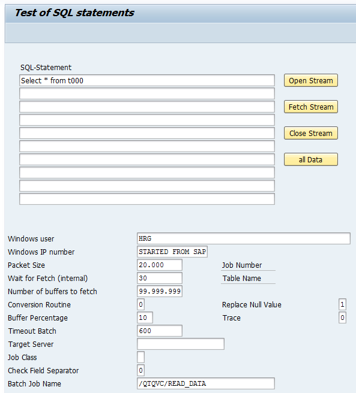
Task: Click the 'Check Field Separator' label
Action: pyautogui.click(x=43, y=370)
